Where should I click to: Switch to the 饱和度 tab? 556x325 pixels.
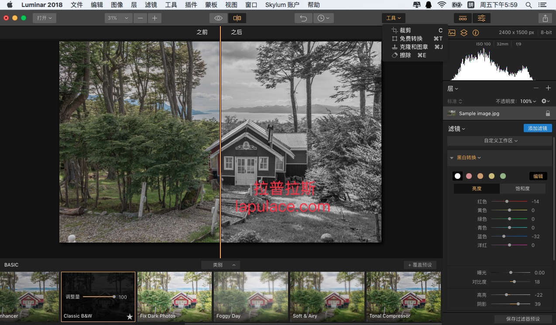point(522,188)
